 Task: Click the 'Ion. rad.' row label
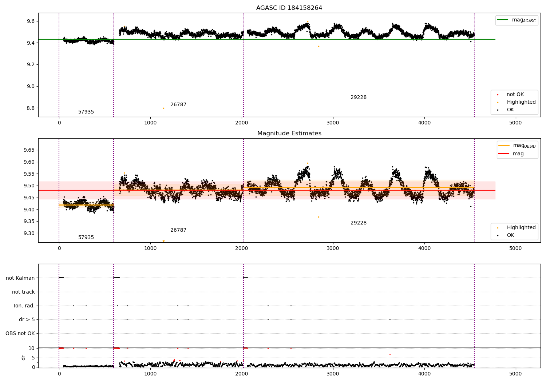[x=24, y=306]
